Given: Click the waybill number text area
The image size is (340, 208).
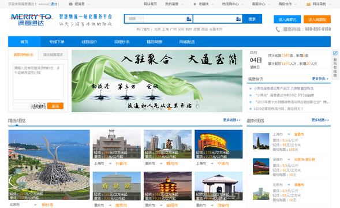Looking at the screenshot, I should 38,81.
